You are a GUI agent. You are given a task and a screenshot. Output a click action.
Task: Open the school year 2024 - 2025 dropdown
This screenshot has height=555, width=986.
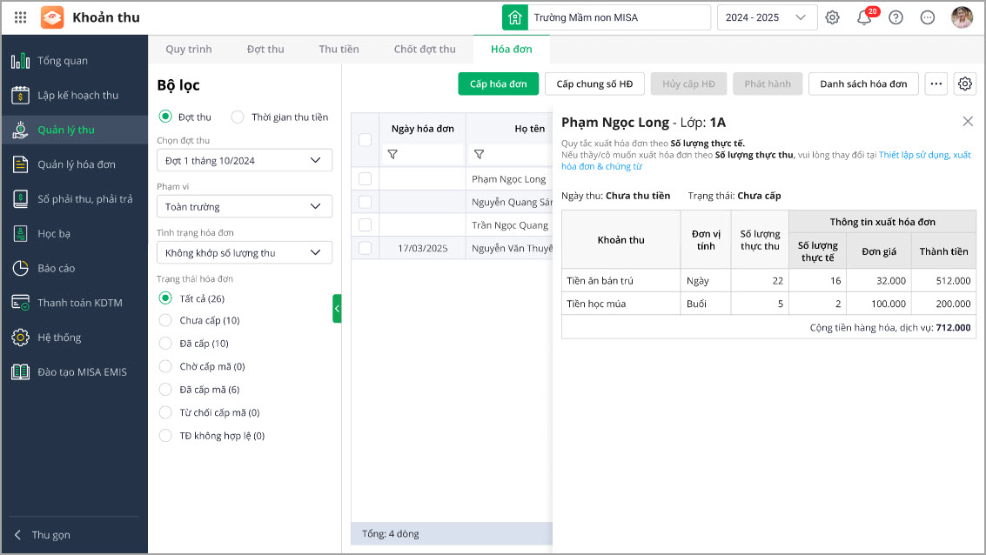click(767, 17)
